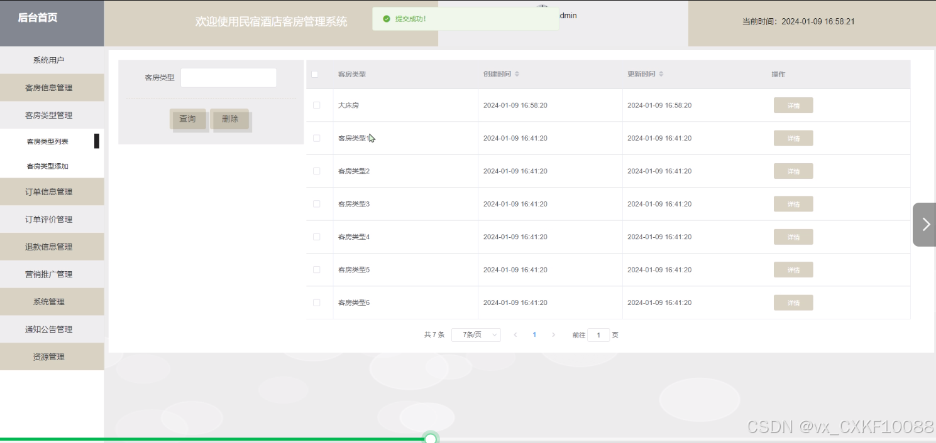Expand 资源管理 sidebar menu
The height and width of the screenshot is (443, 936).
tap(52, 357)
